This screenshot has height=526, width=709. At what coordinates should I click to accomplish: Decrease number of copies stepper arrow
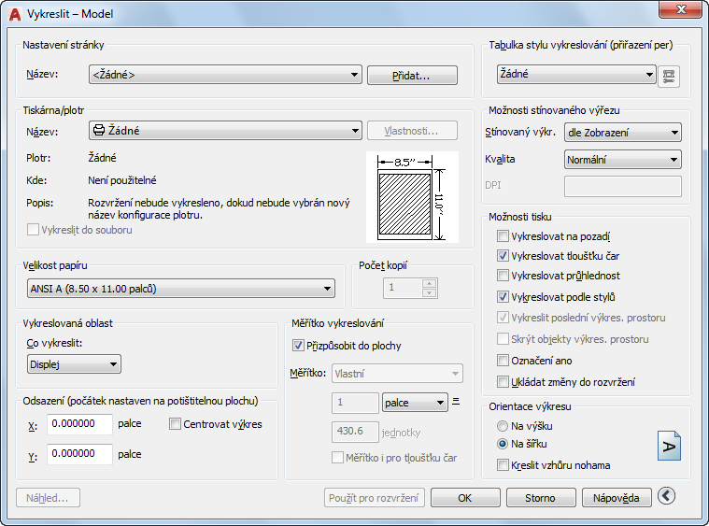[429, 293]
